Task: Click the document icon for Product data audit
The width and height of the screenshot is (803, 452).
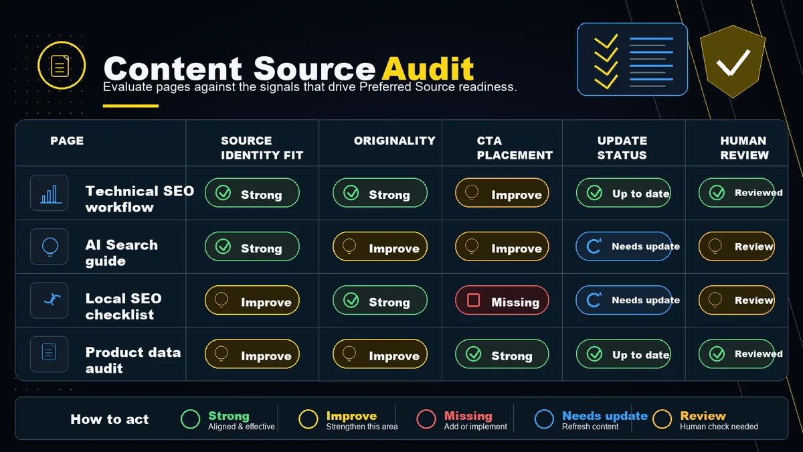Action: coord(50,354)
